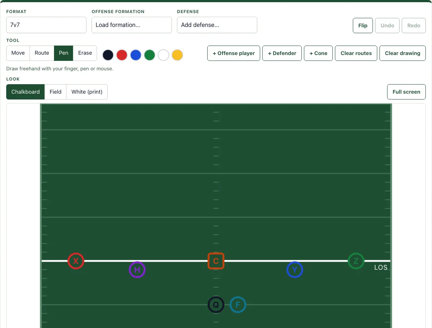Pick the blue pen color
The image size is (432, 328).
click(x=136, y=55)
